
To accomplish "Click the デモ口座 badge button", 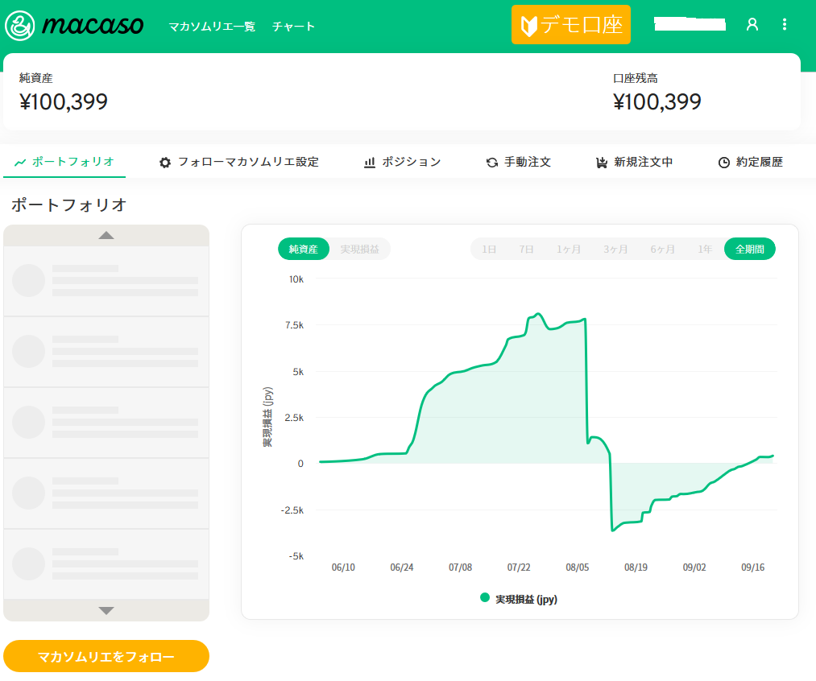I will point(571,25).
